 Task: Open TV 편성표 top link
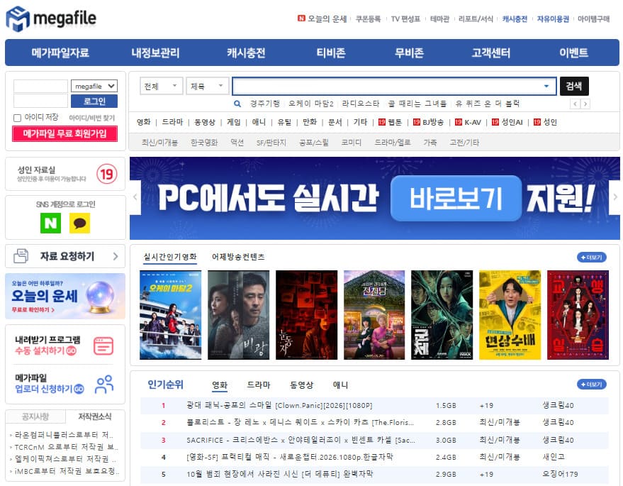(405, 18)
